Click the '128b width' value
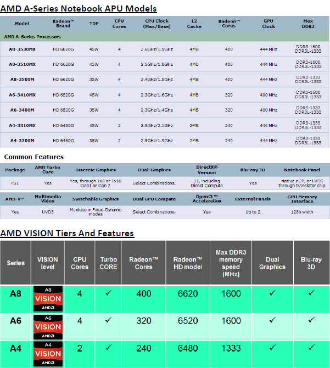This screenshot has height=368, width=330. (302, 212)
